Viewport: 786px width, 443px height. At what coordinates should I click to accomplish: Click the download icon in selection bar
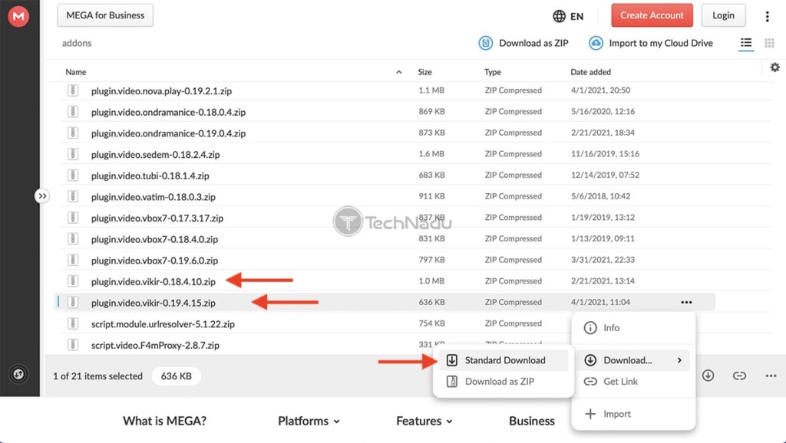[708, 376]
